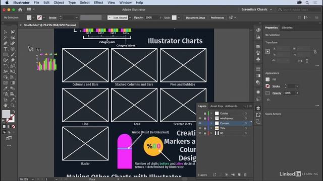Click the Stroke swatch in Appearance section
The image size is (323, 181).
tap(267, 86)
